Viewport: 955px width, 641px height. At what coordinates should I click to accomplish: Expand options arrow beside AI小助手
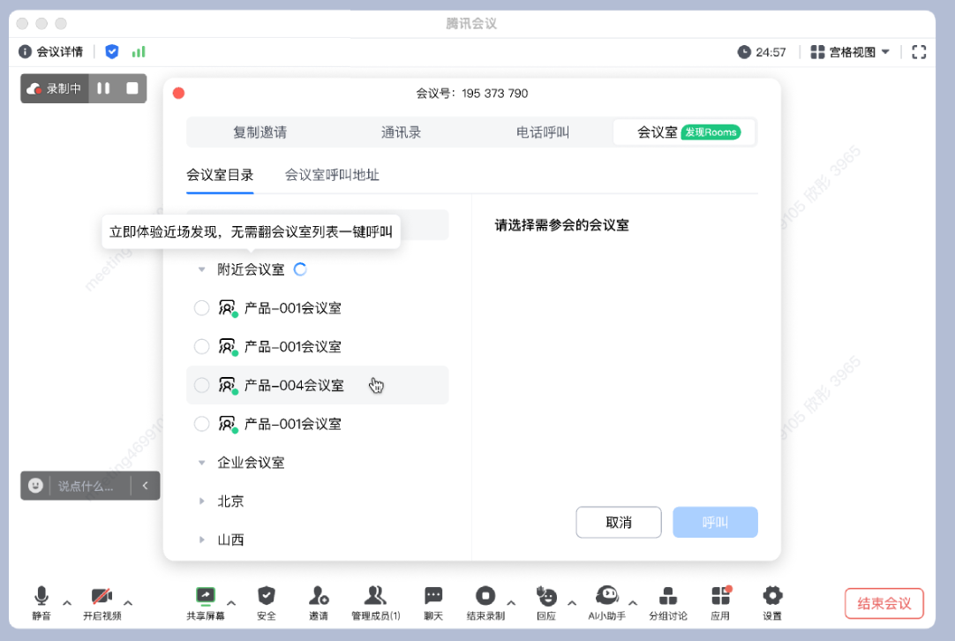633,603
